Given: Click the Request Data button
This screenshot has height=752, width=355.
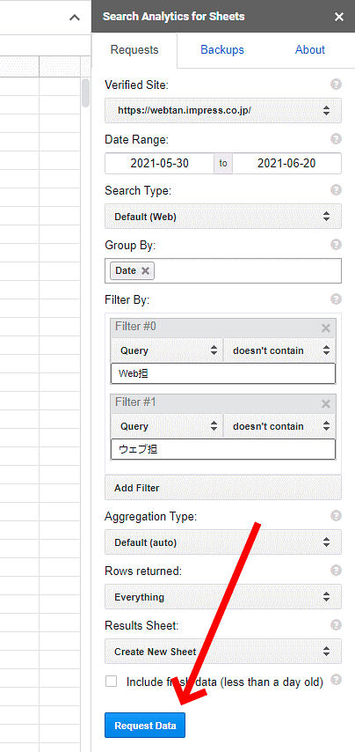Looking at the screenshot, I should [x=145, y=726].
